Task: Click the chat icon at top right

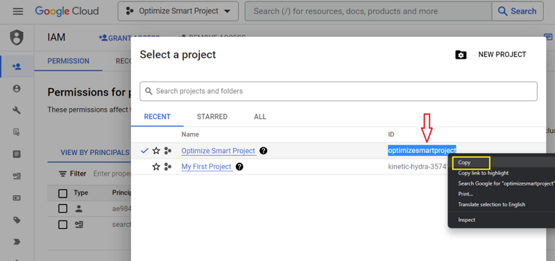Action: 548,37
